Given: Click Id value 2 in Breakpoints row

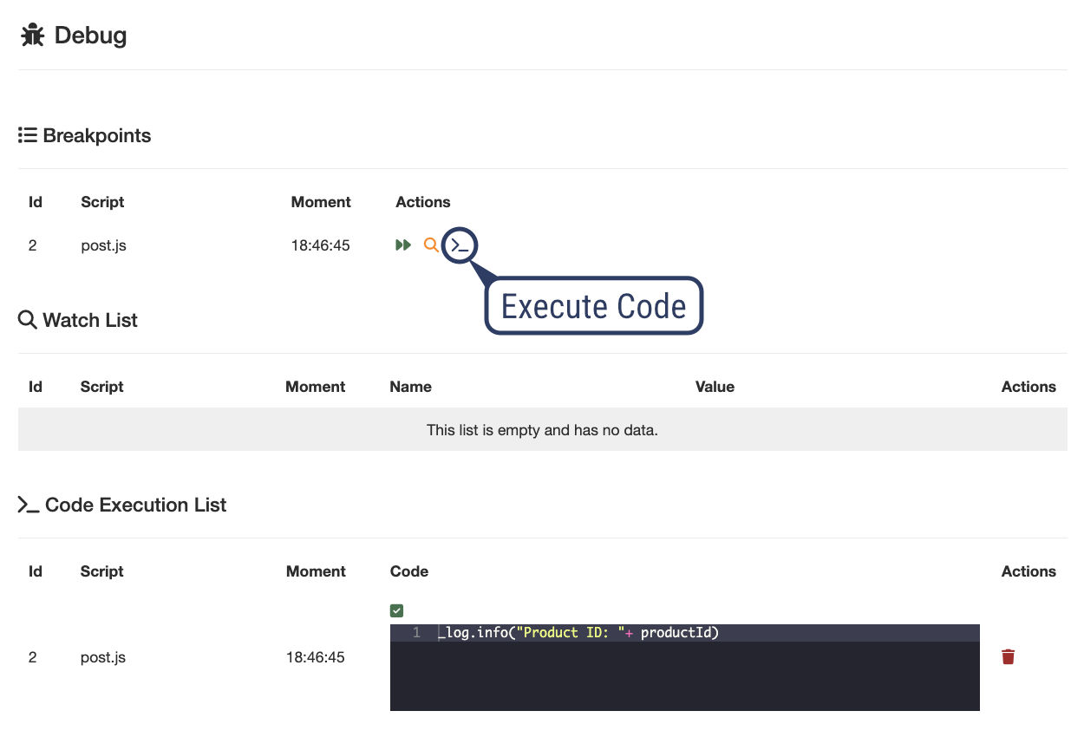Looking at the screenshot, I should pyautogui.click(x=33, y=245).
